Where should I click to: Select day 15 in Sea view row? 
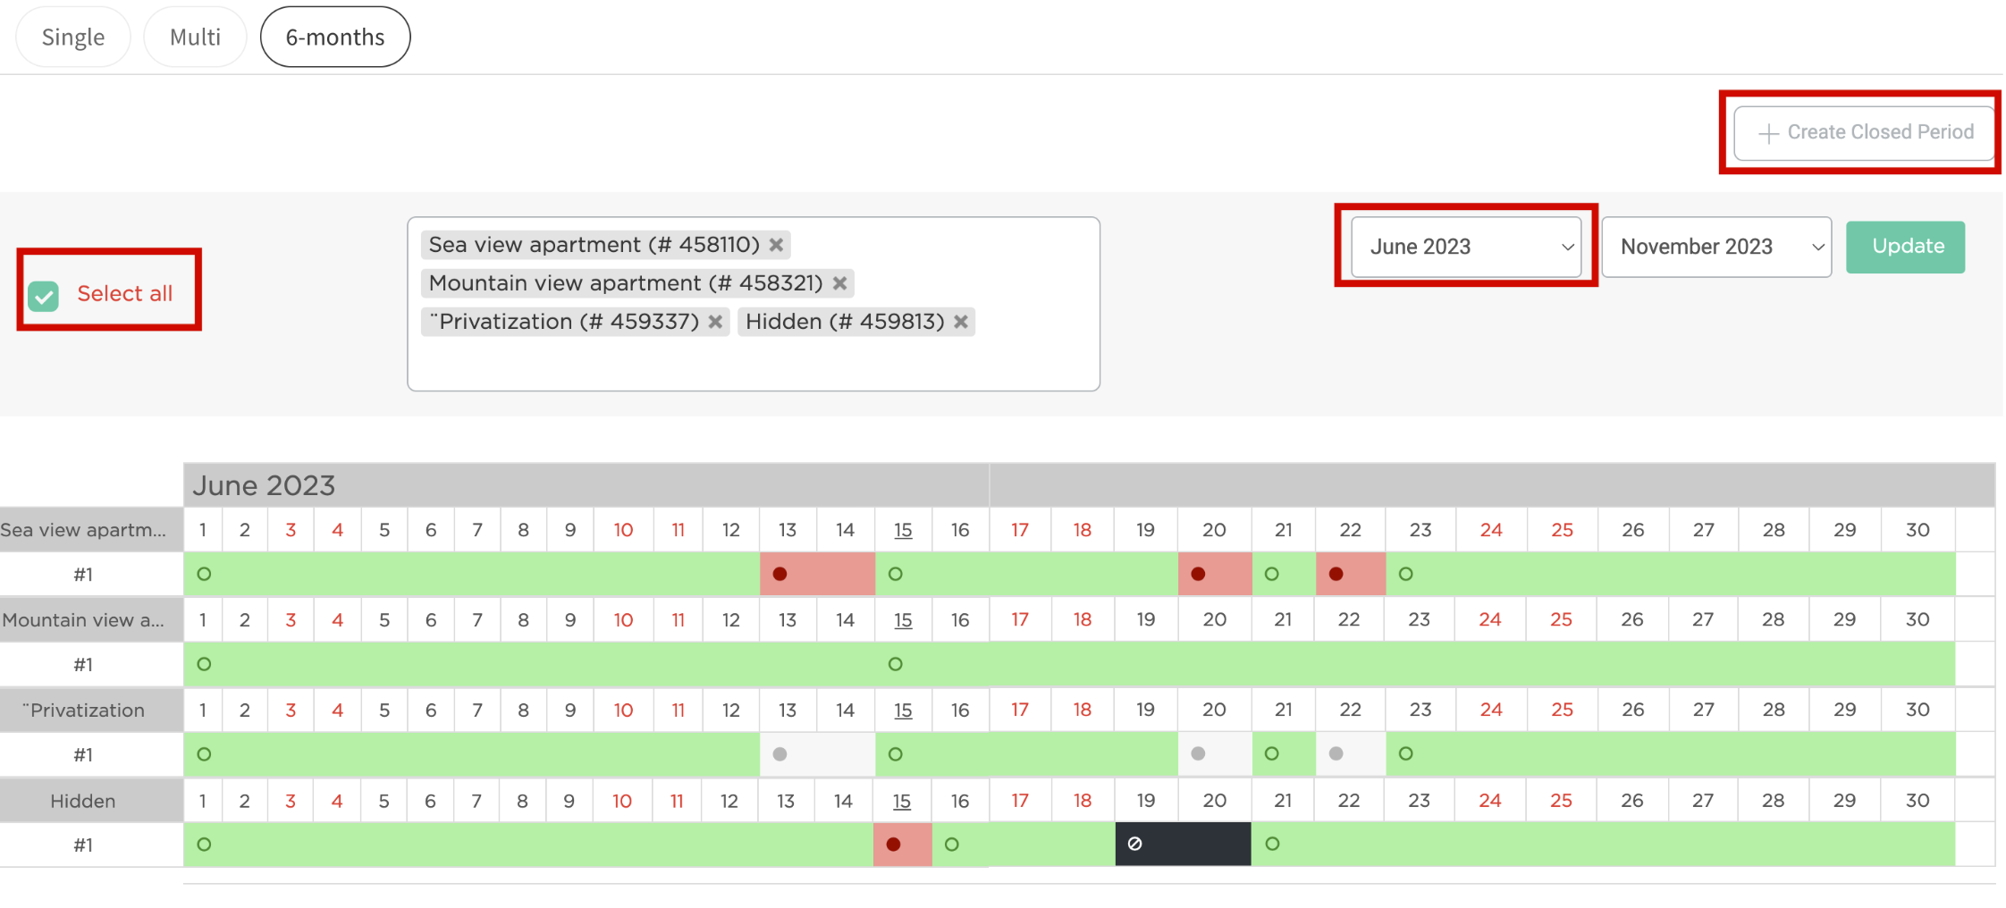tap(903, 530)
